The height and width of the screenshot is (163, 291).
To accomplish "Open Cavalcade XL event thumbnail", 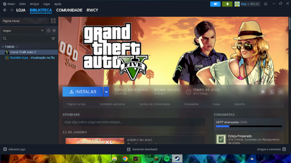I will pos(95,141).
